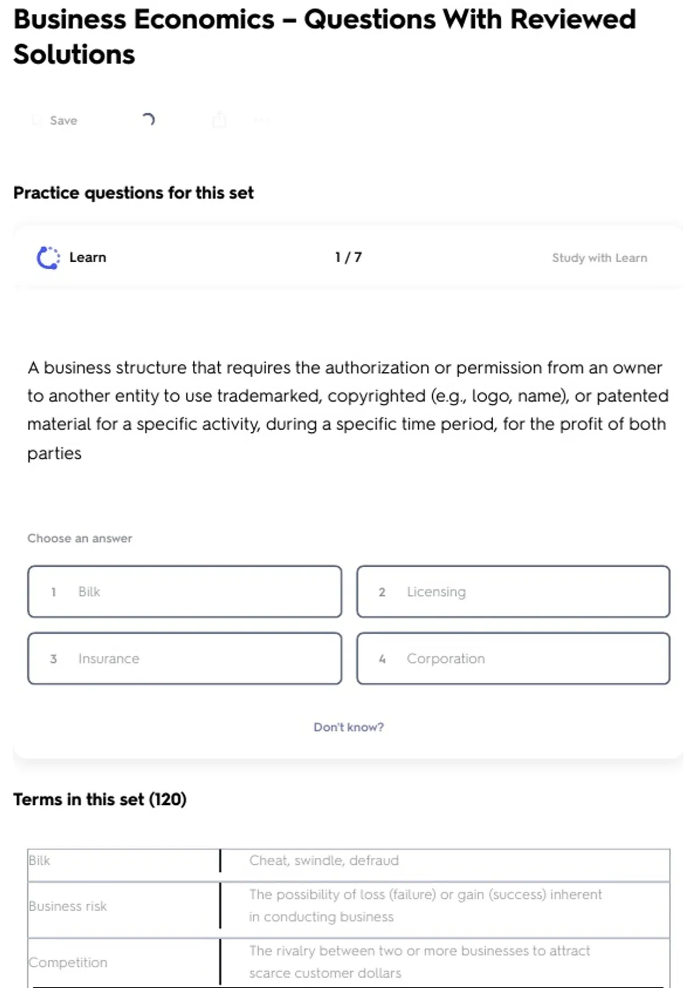Click the Competition term row
Image resolution: width=697 pixels, height=988 pixels.
pyautogui.click(x=68, y=962)
